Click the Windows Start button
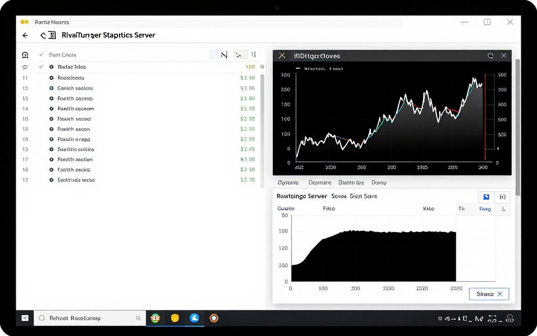Image resolution: width=537 pixels, height=336 pixels. (25, 318)
